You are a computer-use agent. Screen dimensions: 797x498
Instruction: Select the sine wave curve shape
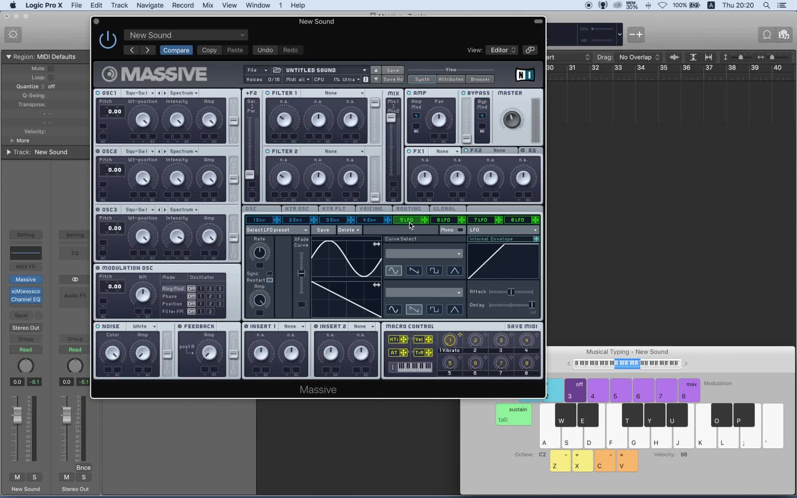393,271
